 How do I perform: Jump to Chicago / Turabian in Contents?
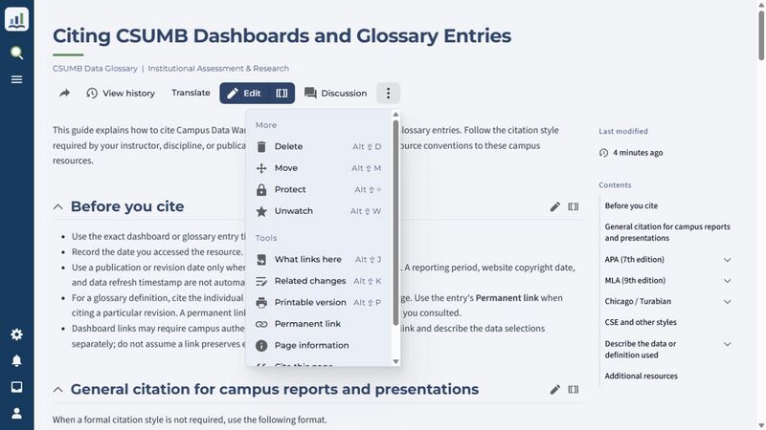tap(638, 301)
